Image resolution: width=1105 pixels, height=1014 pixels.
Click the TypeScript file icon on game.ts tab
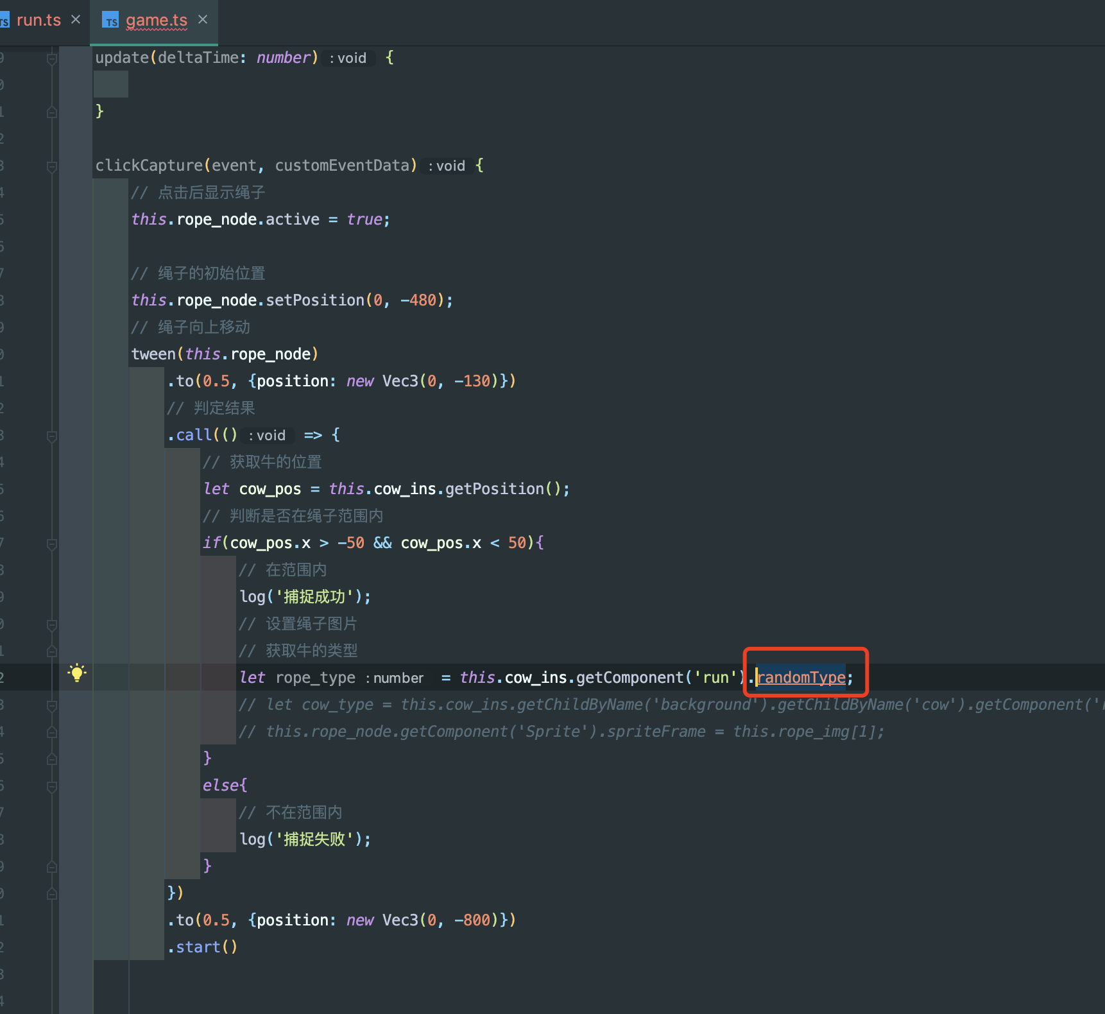[x=110, y=21]
